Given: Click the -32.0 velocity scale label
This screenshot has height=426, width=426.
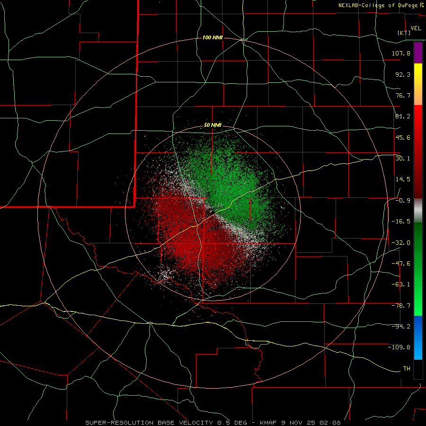Looking at the screenshot, I should [401, 243].
